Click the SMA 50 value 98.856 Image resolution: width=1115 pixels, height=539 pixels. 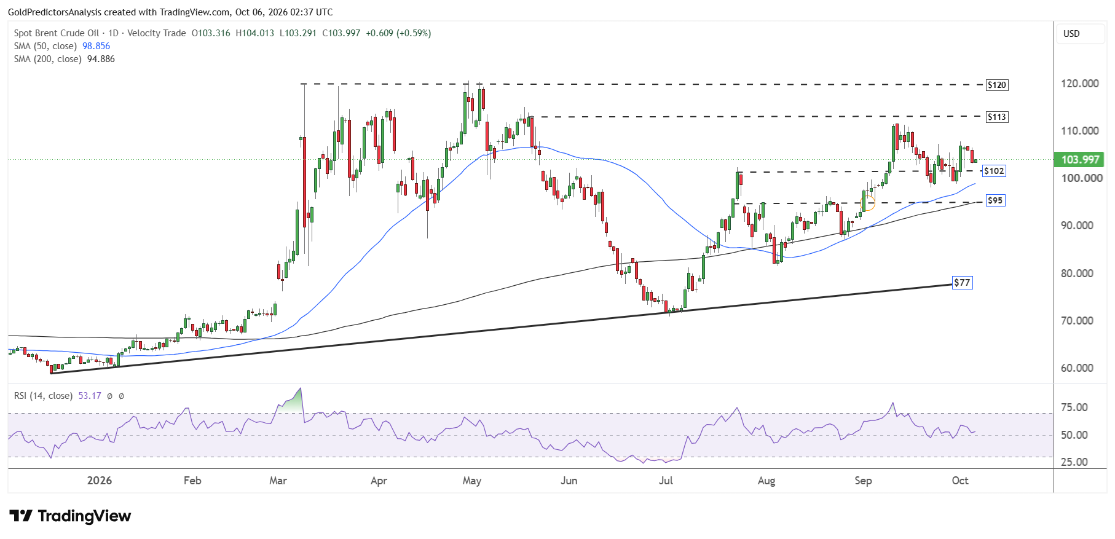[x=97, y=46]
